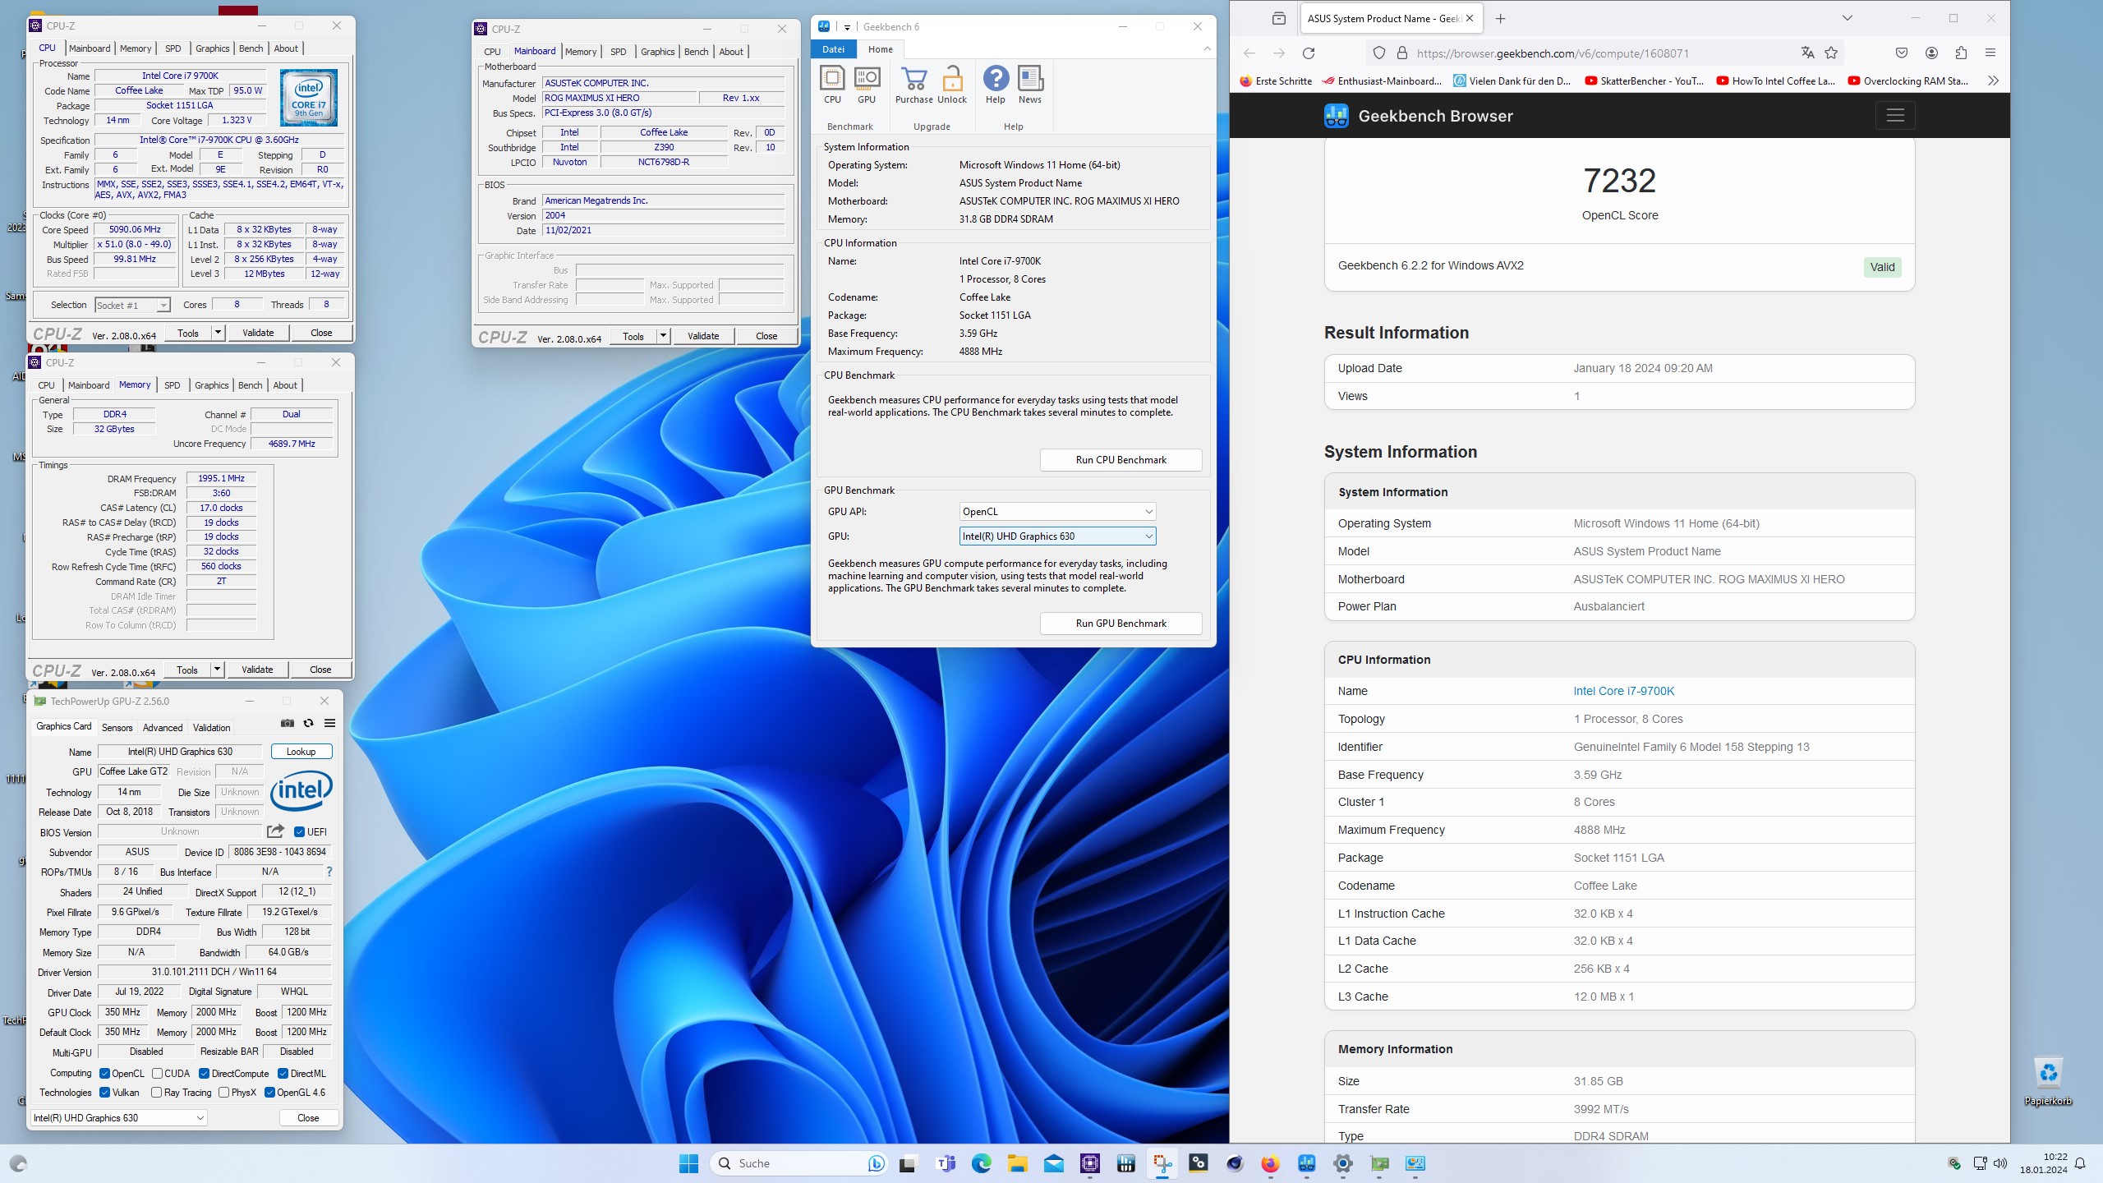2103x1183 pixels.
Task: Switch to Bench tab in CPU-Z CPU window
Action: (x=251, y=48)
